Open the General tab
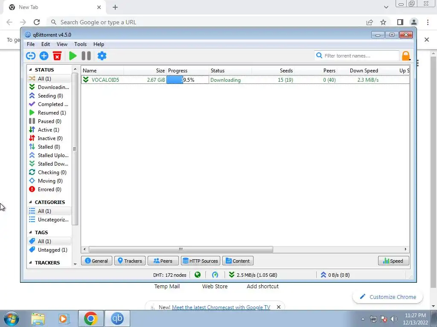This screenshot has width=437, height=327. pyautogui.click(x=96, y=261)
